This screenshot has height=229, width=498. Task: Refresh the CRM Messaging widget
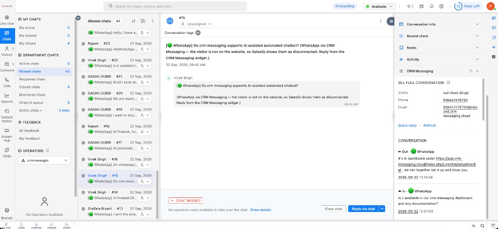tap(471, 71)
